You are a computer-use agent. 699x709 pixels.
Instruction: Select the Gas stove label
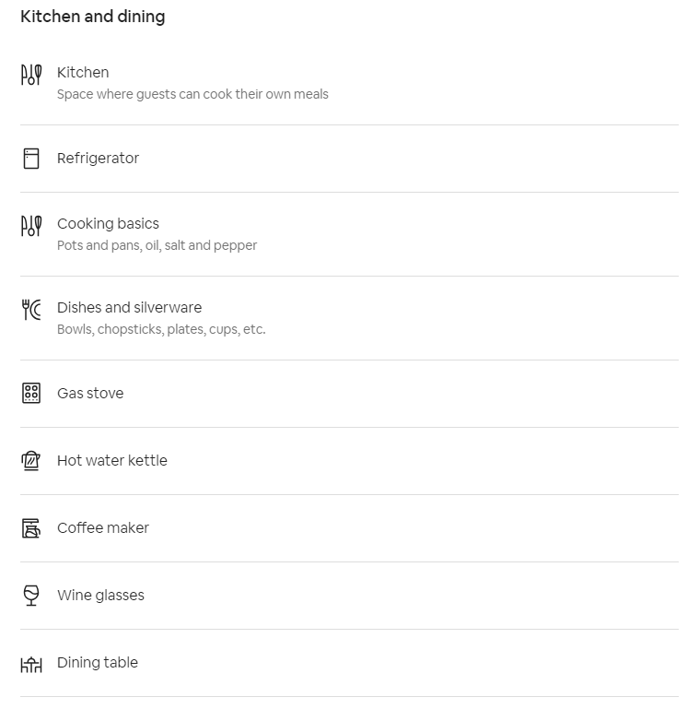coord(90,393)
